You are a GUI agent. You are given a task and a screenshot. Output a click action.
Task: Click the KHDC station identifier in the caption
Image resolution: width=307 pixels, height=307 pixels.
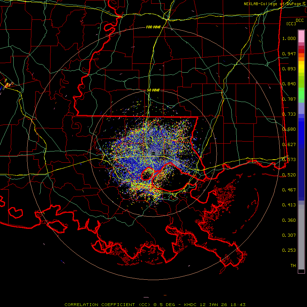pos(191,305)
